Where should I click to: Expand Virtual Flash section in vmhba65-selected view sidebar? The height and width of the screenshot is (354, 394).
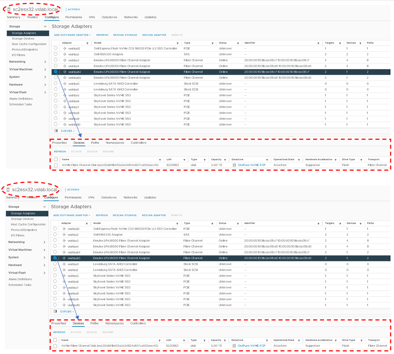tap(45, 273)
